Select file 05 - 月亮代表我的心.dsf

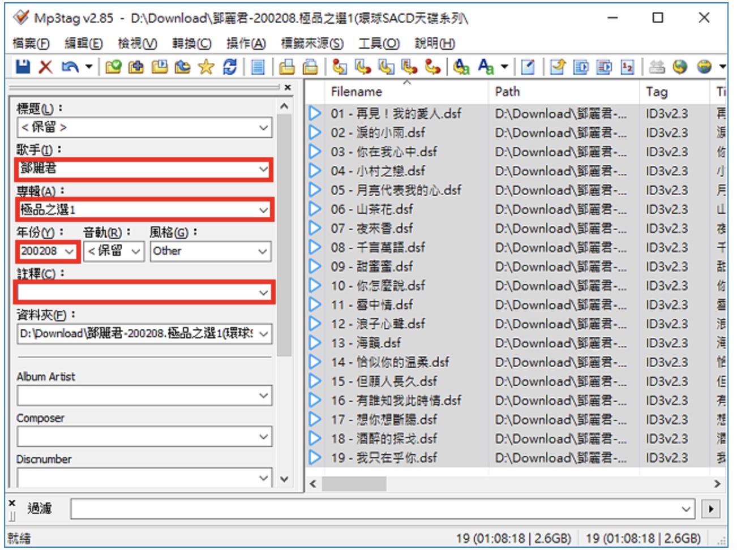[x=396, y=190]
